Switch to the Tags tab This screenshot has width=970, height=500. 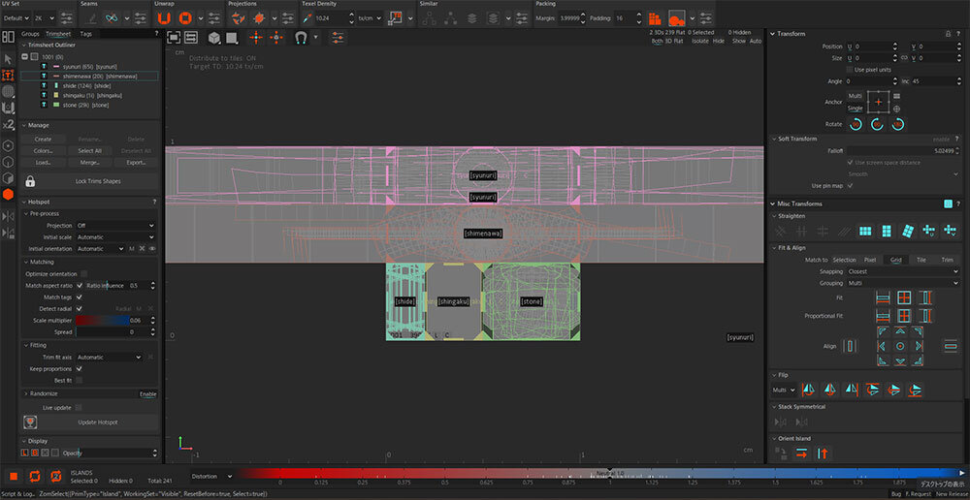86,34
